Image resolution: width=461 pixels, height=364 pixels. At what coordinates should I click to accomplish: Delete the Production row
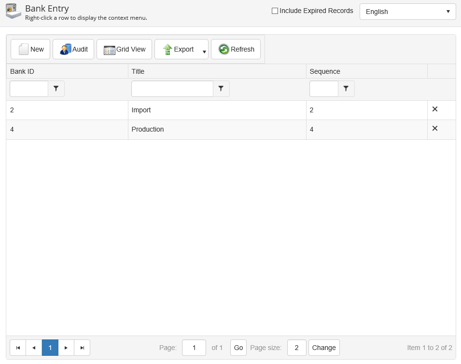point(434,128)
